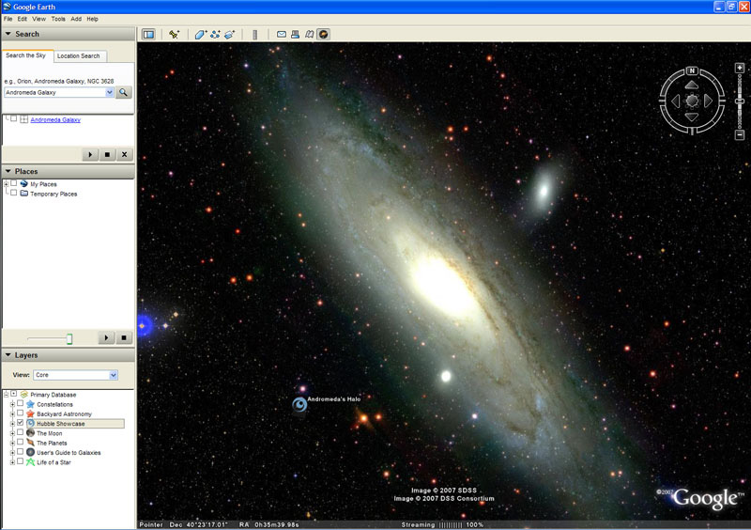The height and width of the screenshot is (530, 751).
Task: Open the Tools menu
Action: click(x=58, y=19)
